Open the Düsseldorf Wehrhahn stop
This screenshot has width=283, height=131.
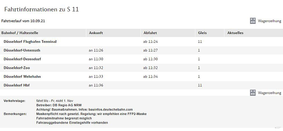click(x=22, y=77)
